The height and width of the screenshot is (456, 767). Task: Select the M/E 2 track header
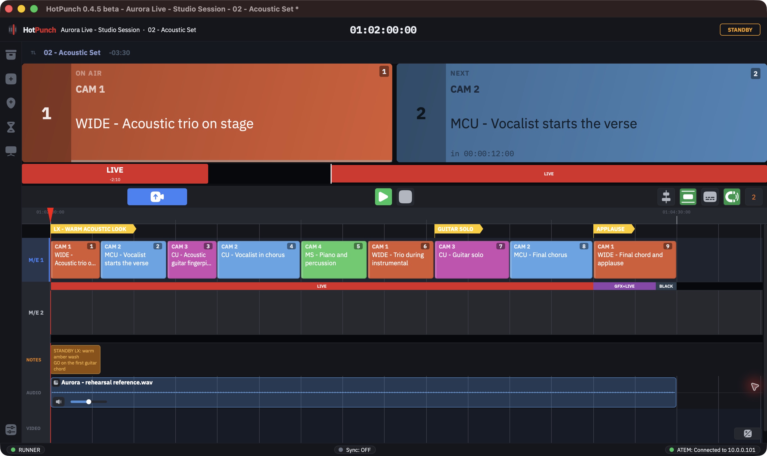(x=36, y=312)
